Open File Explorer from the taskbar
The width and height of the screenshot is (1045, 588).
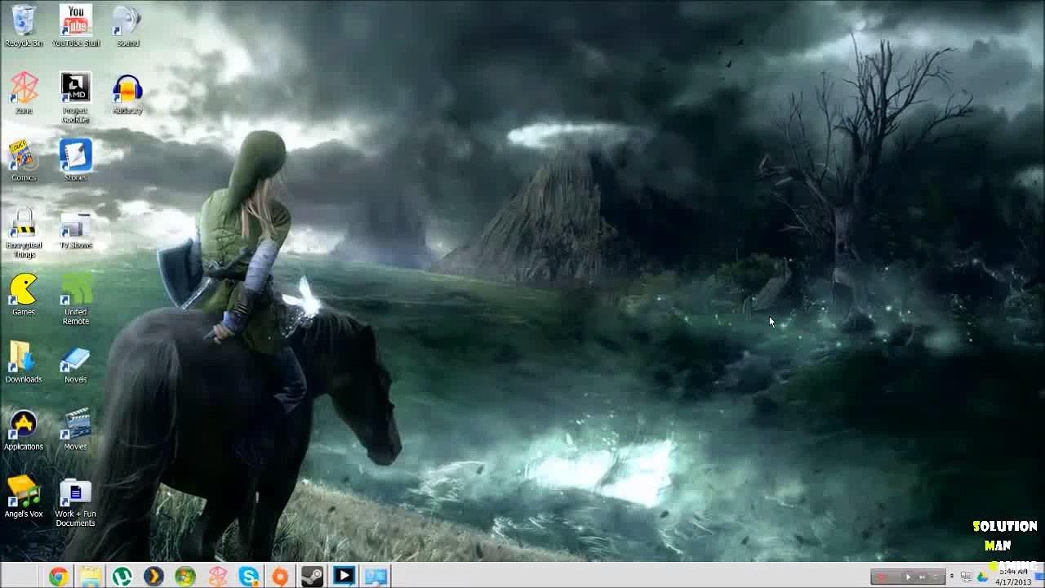click(90, 577)
